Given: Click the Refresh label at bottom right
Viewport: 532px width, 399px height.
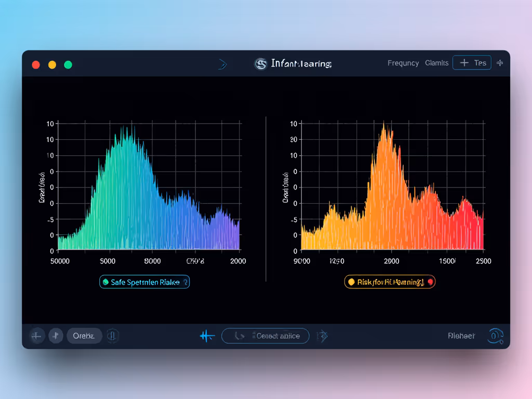Looking at the screenshot, I should point(461,336).
